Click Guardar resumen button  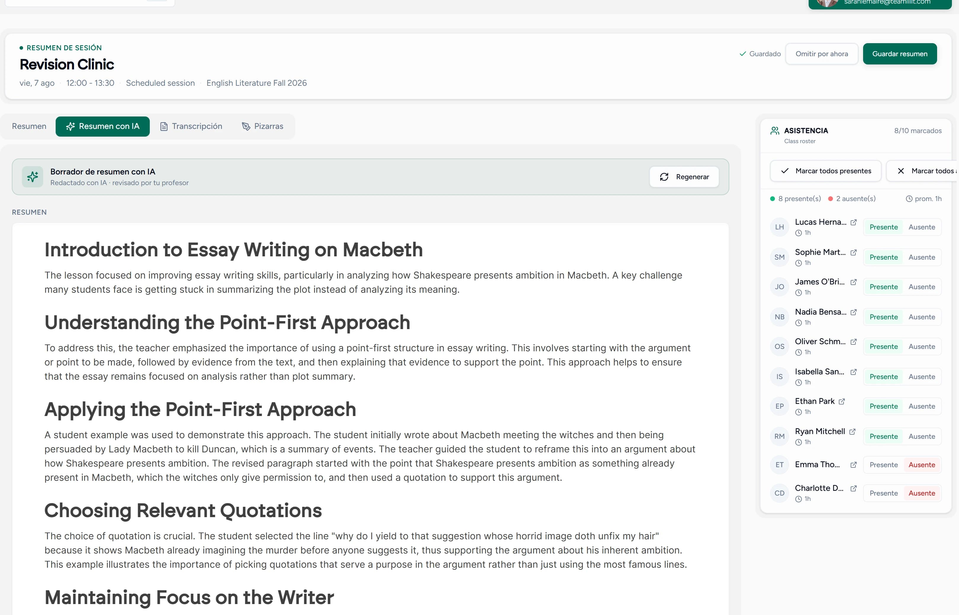[900, 54]
